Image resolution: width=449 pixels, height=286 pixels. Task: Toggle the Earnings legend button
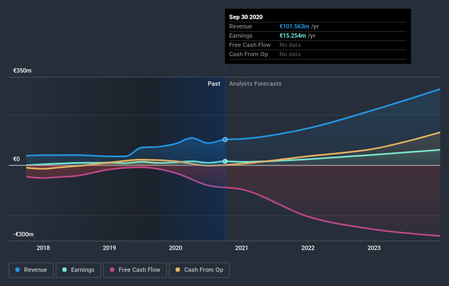tap(78, 270)
